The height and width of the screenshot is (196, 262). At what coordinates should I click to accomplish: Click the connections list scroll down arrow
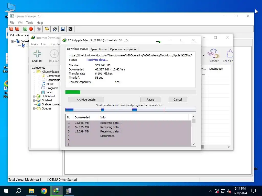point(193,144)
